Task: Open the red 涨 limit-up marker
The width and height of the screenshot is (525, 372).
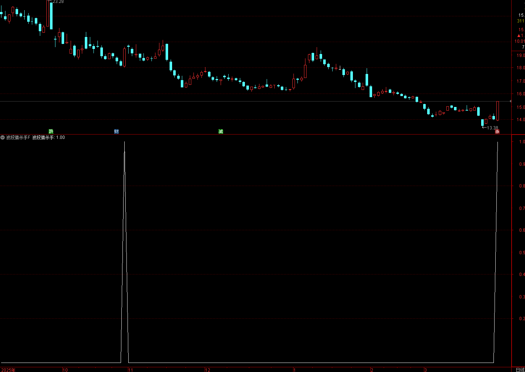Action: click(497, 132)
